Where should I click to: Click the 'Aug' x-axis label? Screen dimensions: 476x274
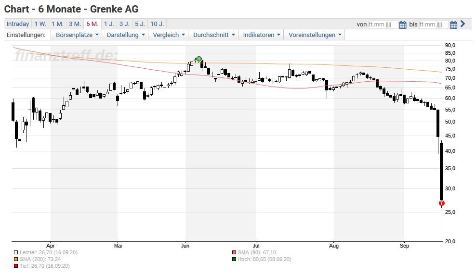click(333, 246)
